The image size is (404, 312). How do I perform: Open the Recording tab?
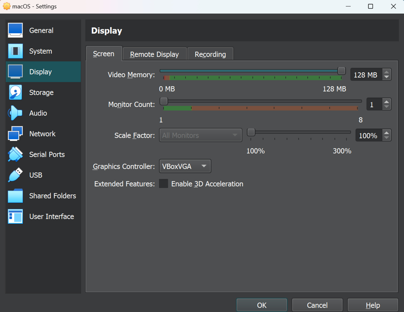pos(210,54)
